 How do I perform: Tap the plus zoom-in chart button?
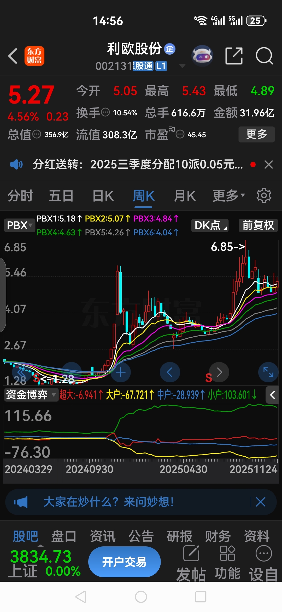121,372
